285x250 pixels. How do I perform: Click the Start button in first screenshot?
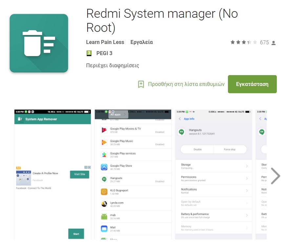pos(76,234)
